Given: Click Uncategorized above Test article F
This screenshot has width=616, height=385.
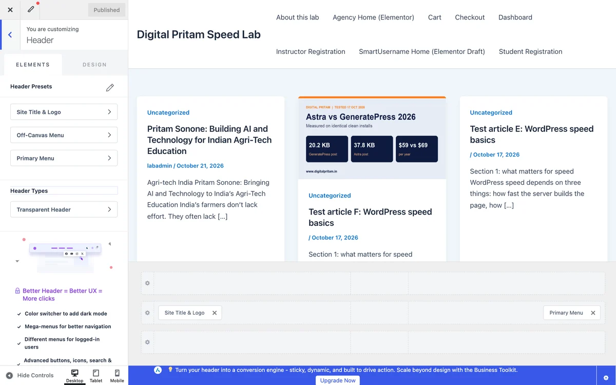Looking at the screenshot, I should click(330, 196).
